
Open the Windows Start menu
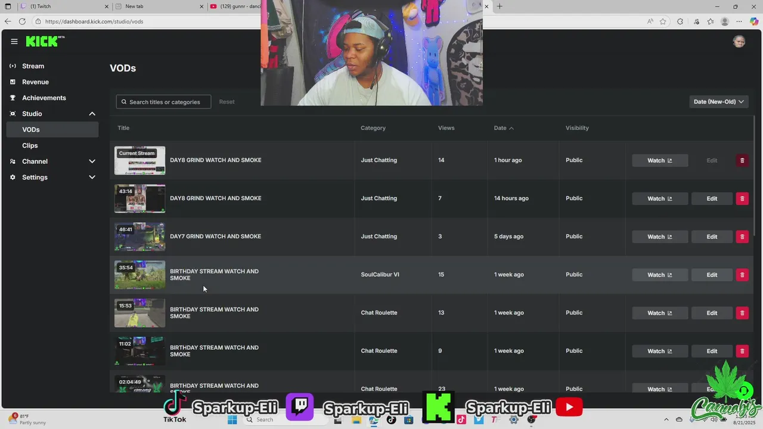(232, 419)
